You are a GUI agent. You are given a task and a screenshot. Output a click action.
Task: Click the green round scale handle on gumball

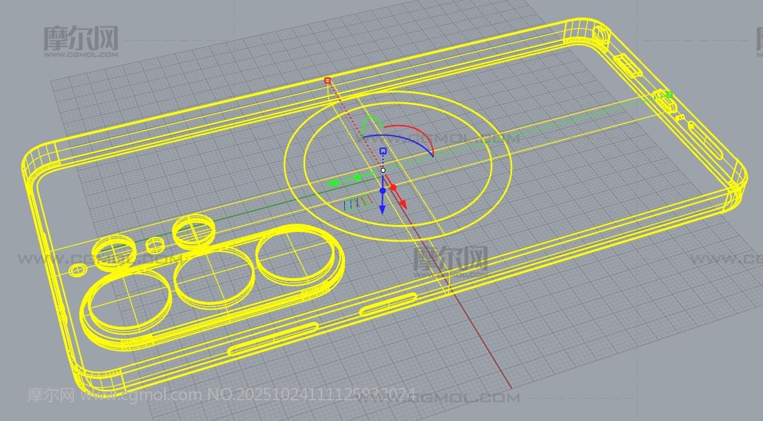[357, 177]
